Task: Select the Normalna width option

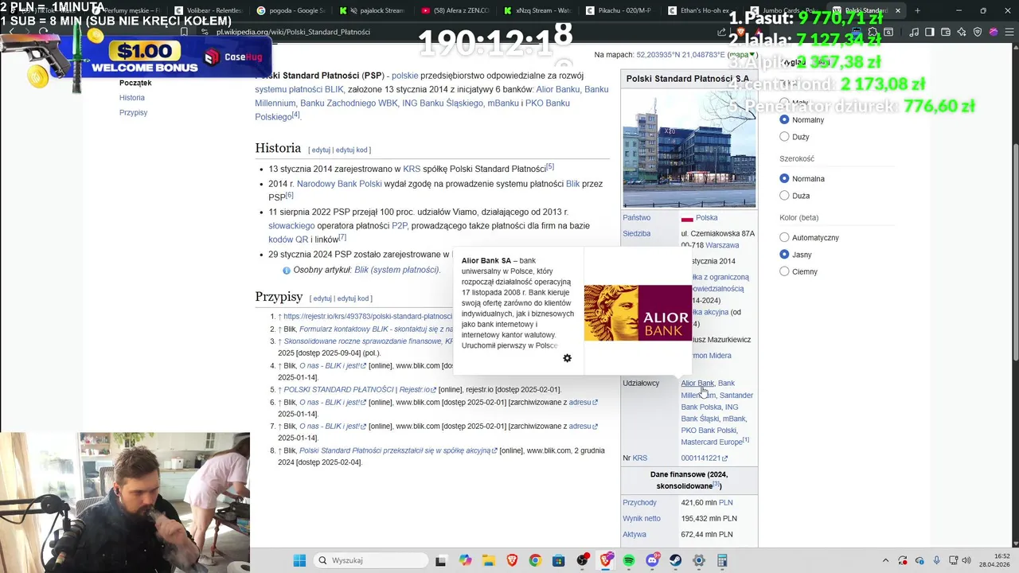Action: pos(784,178)
